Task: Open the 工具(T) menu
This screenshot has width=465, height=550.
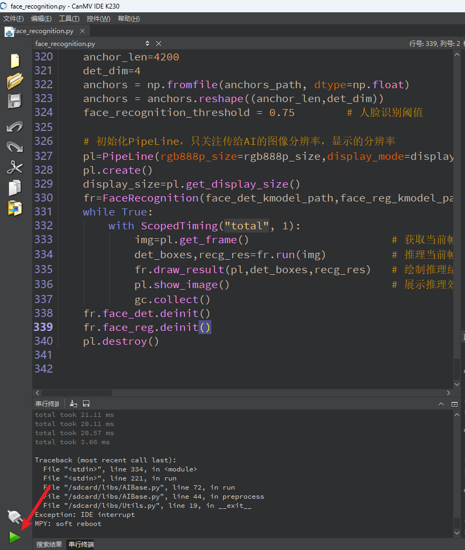Action: (69, 19)
